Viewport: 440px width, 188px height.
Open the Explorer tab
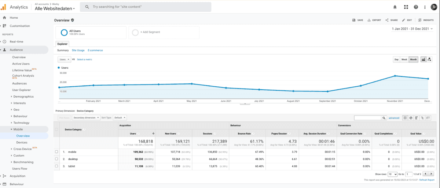click(62, 44)
